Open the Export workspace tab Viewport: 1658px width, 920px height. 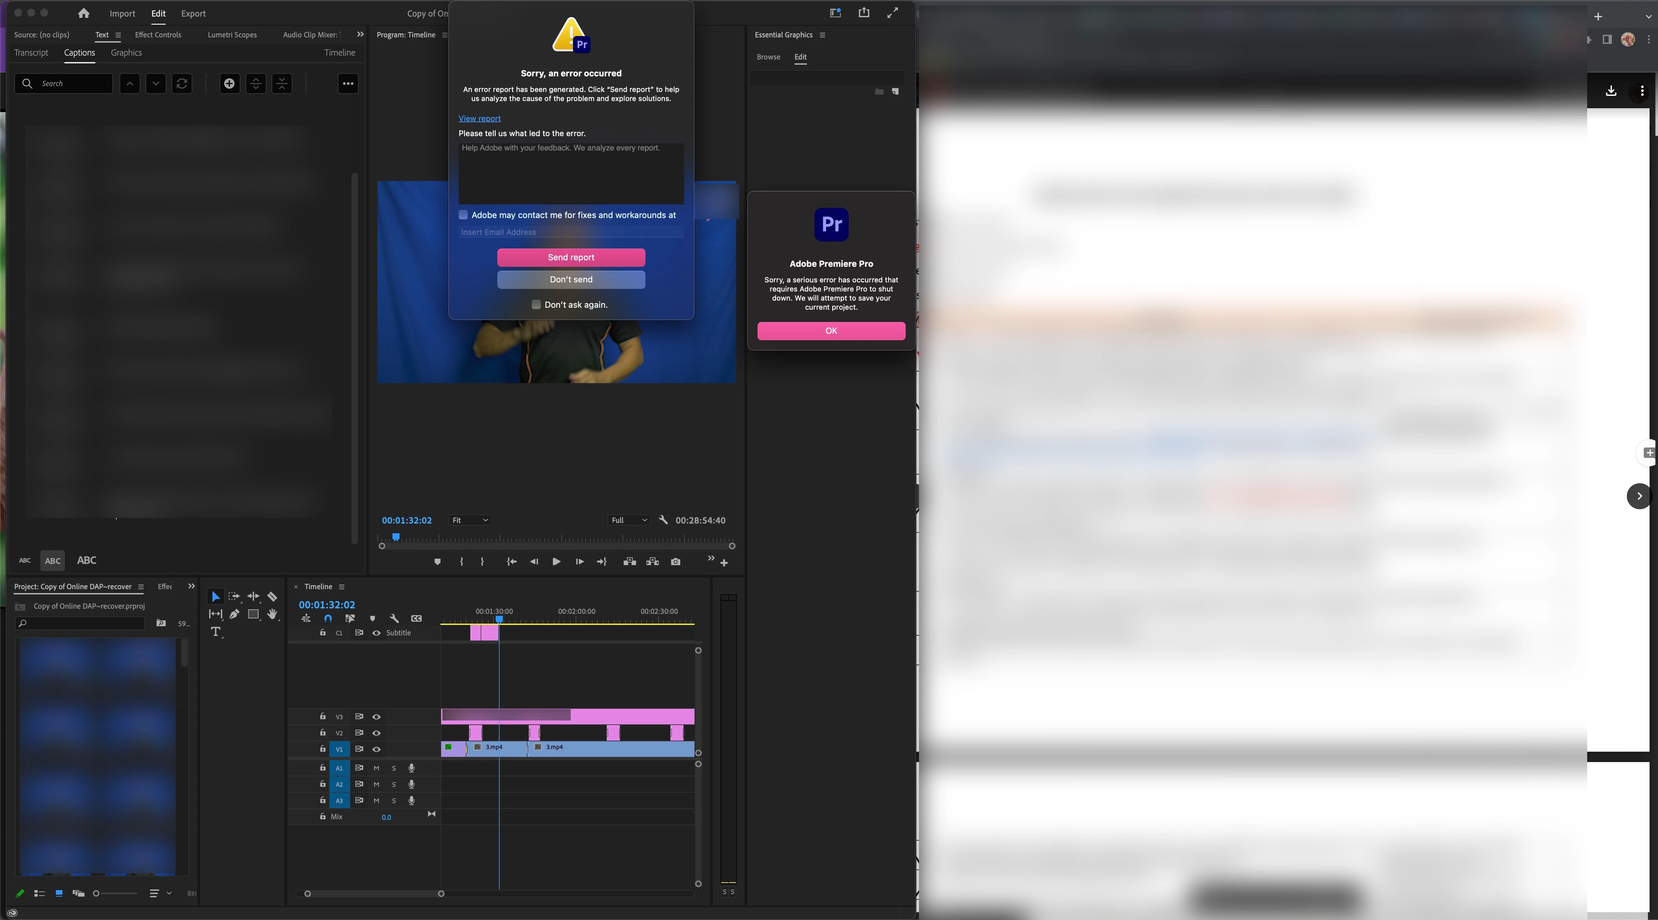(x=193, y=14)
